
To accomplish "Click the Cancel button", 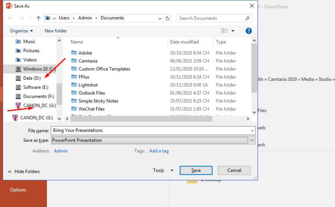I will (x=234, y=171).
